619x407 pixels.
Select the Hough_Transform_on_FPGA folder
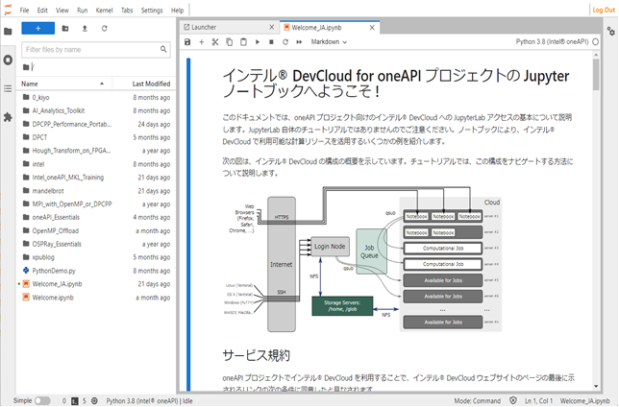click(x=96, y=151)
